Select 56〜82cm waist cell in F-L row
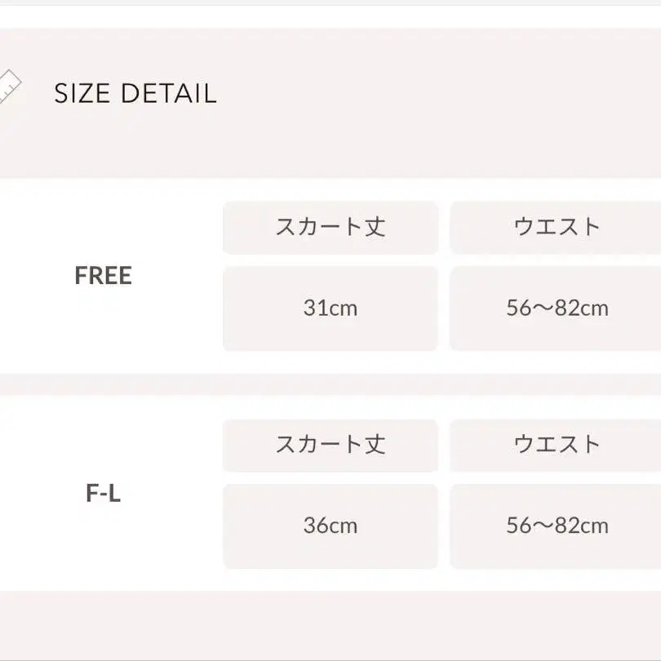This screenshot has width=661, height=661. 557,526
